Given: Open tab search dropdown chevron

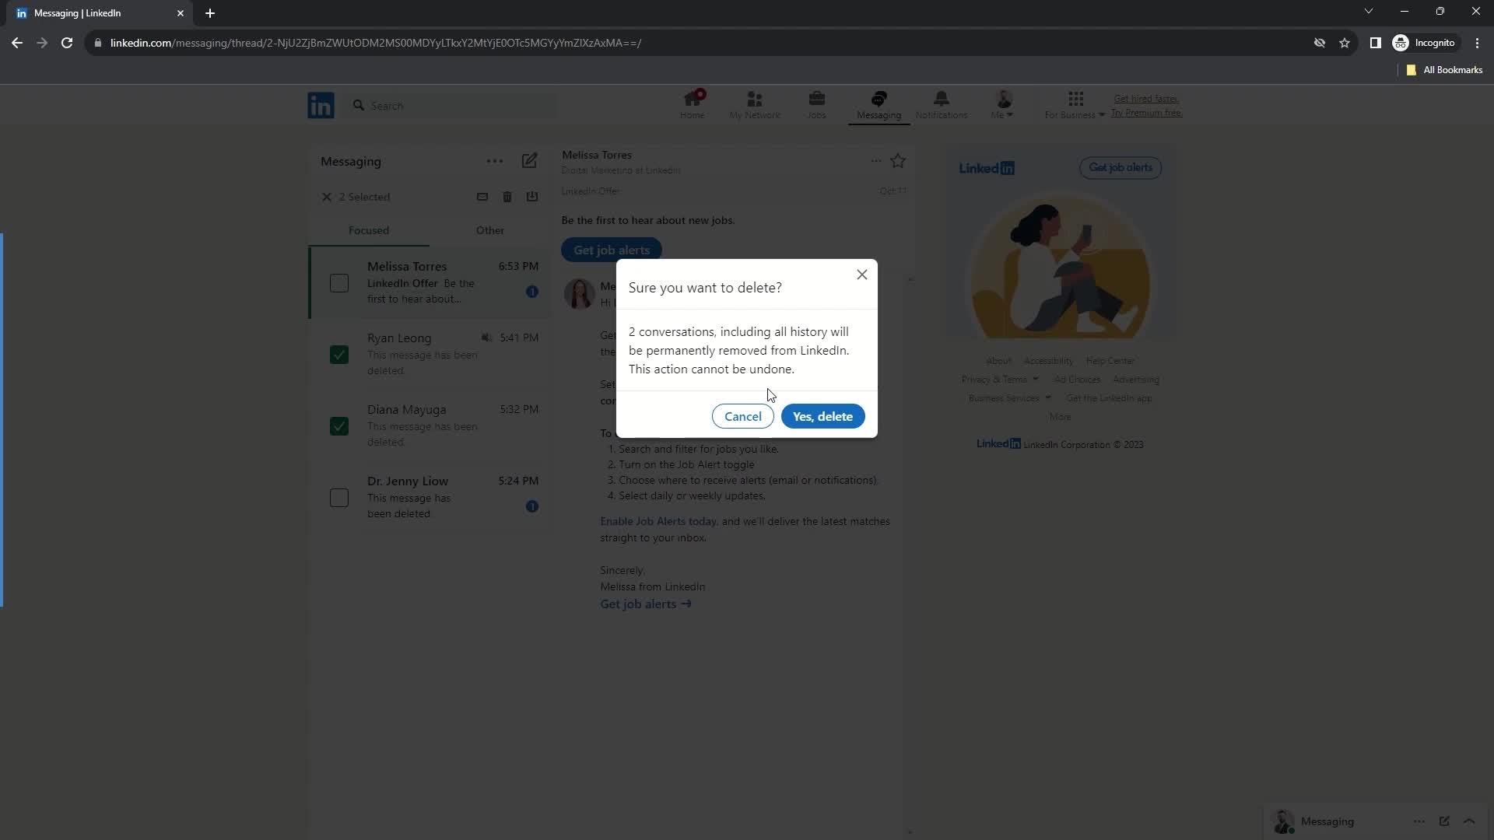Looking at the screenshot, I should click(1369, 11).
